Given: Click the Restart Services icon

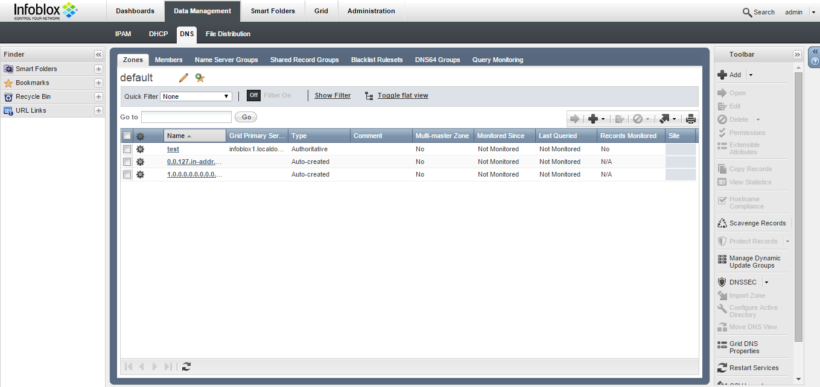Looking at the screenshot, I should click(x=722, y=368).
